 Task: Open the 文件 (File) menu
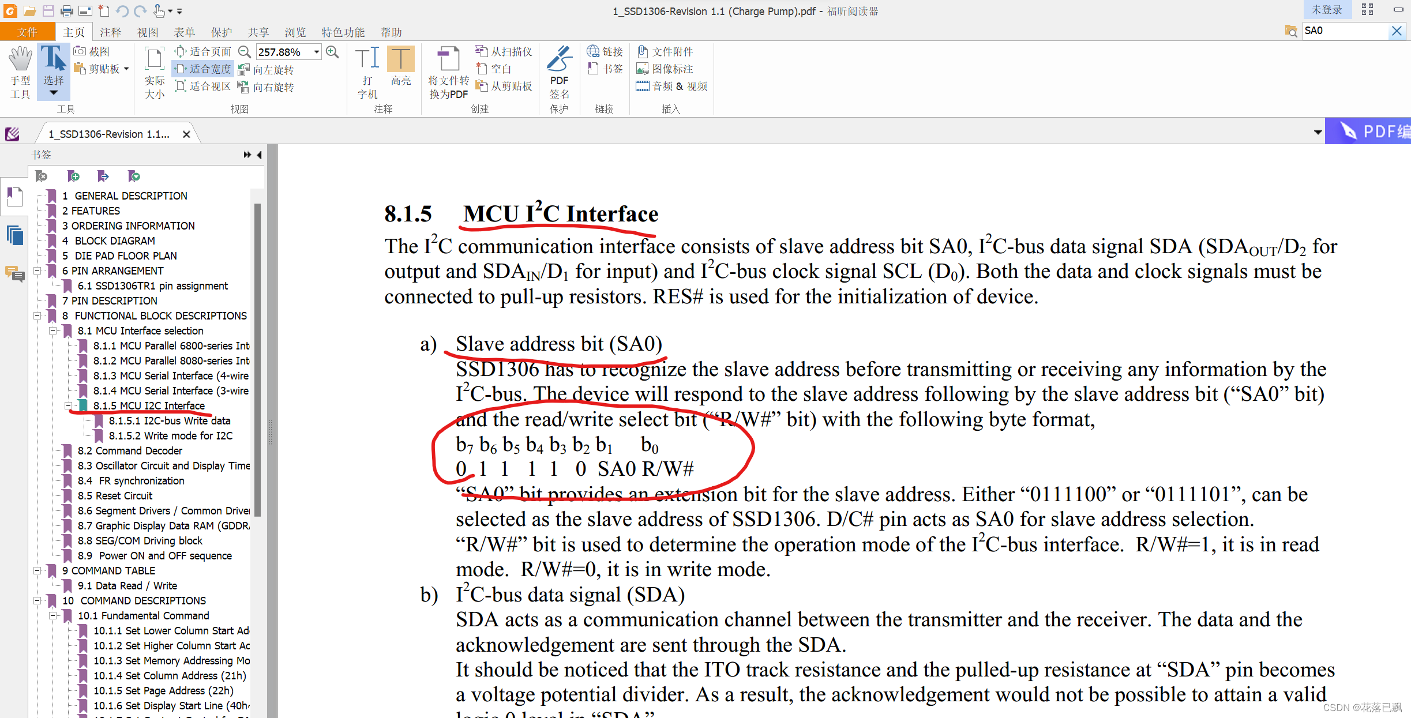tap(27, 32)
